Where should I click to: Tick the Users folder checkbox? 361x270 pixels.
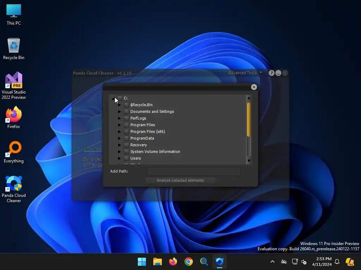point(126,158)
